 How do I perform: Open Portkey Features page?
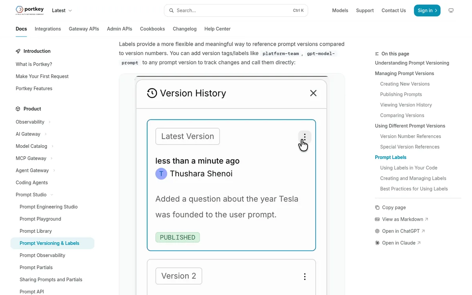(34, 88)
